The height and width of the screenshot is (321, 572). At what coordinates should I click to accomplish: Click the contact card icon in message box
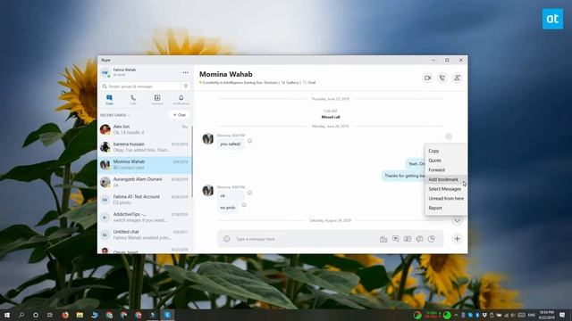[x=408, y=239]
